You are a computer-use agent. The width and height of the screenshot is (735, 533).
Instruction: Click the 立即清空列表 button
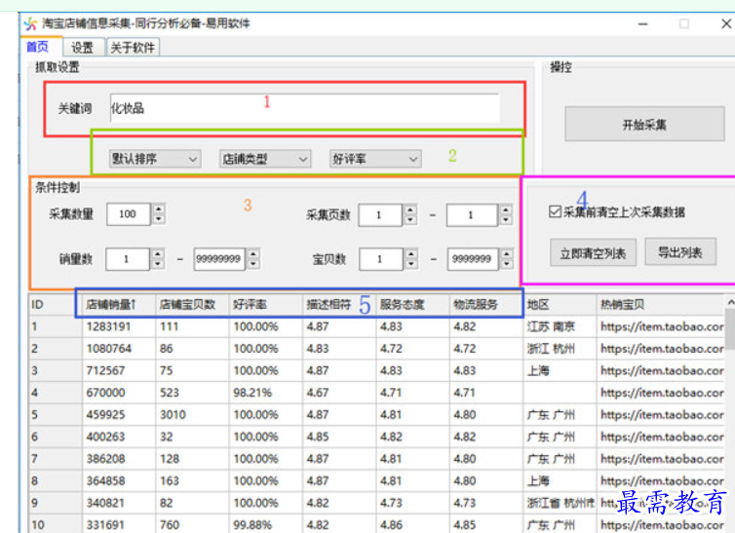593,253
